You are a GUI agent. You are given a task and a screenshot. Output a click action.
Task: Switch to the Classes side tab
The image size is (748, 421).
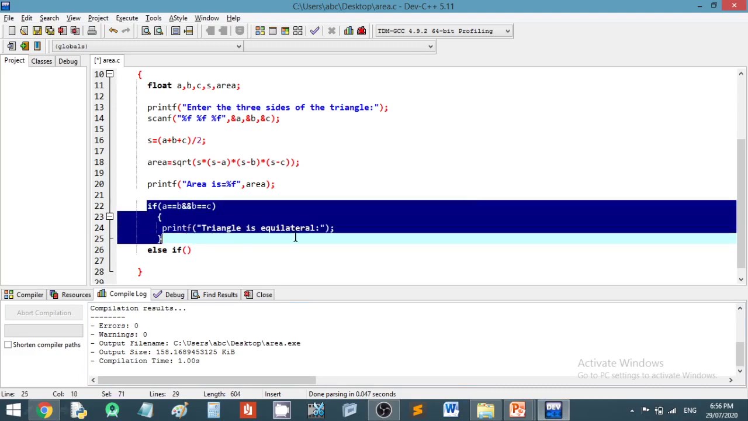[41, 61]
